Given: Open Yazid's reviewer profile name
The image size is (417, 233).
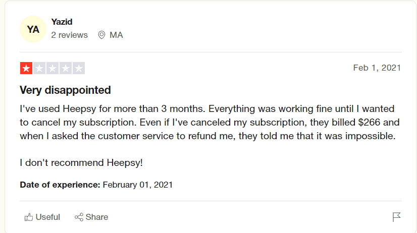Looking at the screenshot, I should 62,22.
